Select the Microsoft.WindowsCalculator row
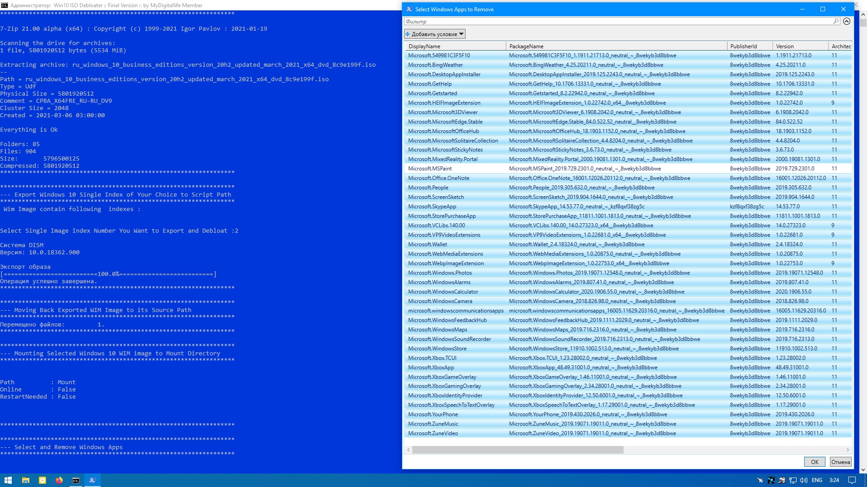The image size is (867, 487). [628, 292]
